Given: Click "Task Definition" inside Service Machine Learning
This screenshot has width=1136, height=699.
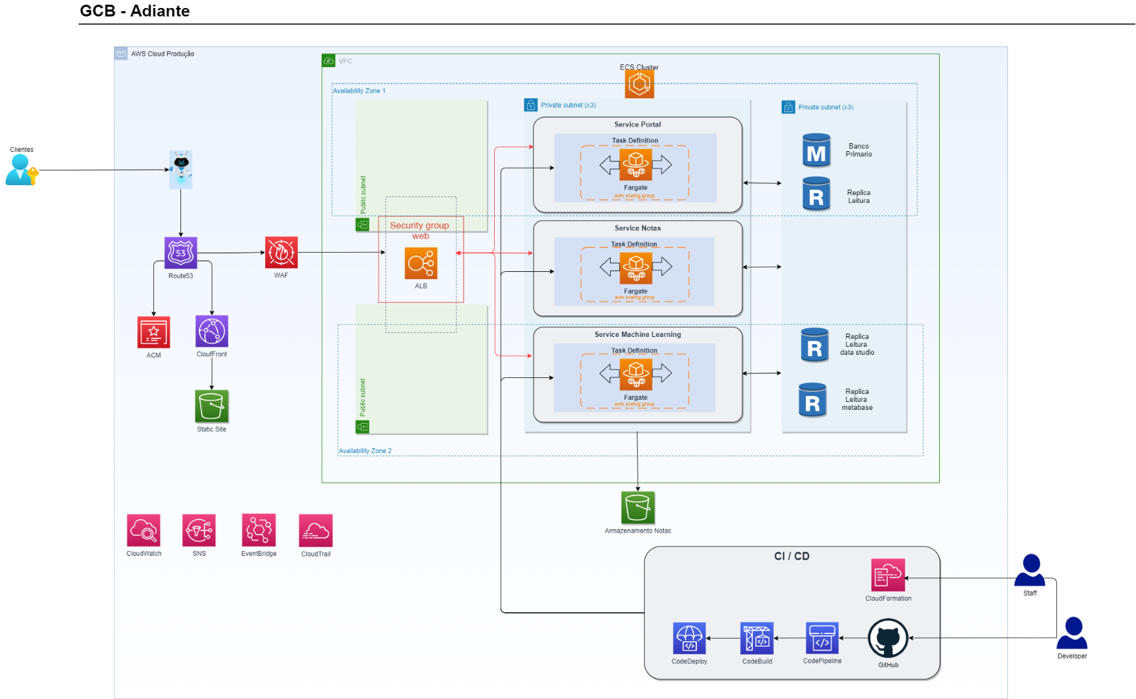Looking at the screenshot, I should tap(635, 350).
